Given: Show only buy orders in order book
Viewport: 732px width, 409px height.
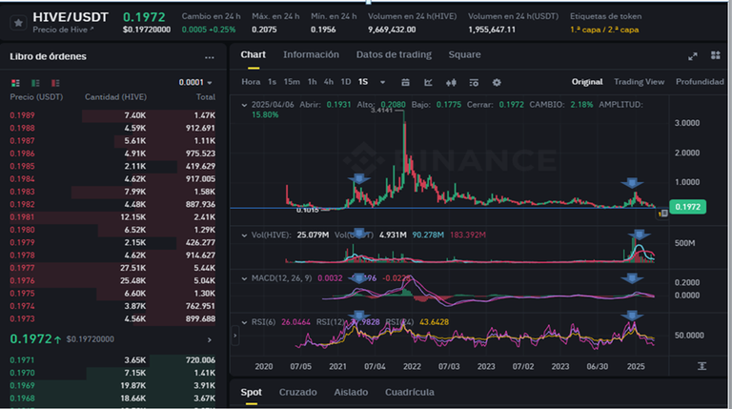Looking at the screenshot, I should tap(35, 83).
